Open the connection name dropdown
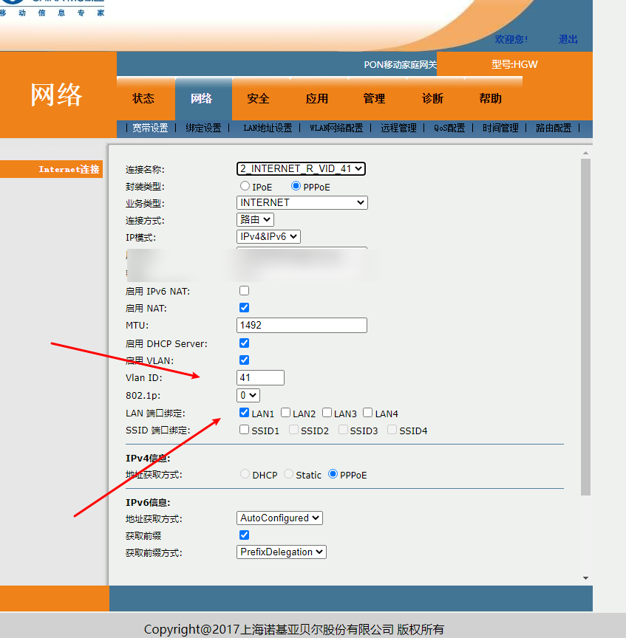626x638 pixels. (x=301, y=169)
